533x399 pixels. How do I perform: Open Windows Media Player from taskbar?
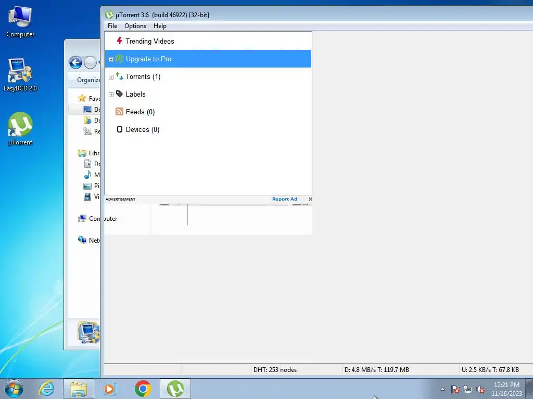(110, 389)
